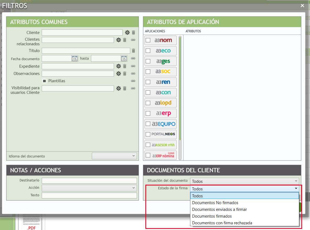This screenshot has width=310, height=230.
Task: Clear Visibilidad para usuarios Cliente with trash icon
Action: 125,88
